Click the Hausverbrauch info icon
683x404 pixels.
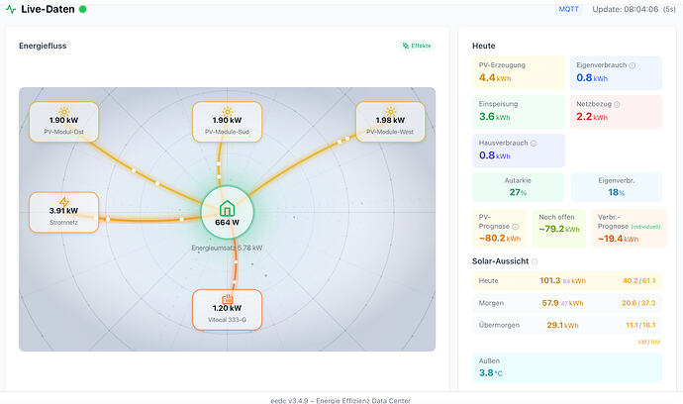click(534, 143)
